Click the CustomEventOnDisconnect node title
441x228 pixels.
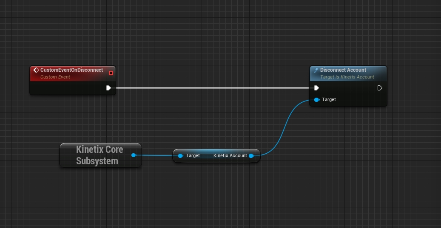point(71,70)
